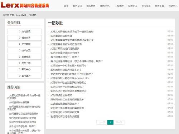
Task: Open article 如何修改默认静态文件为default.html
Action: 70,78
